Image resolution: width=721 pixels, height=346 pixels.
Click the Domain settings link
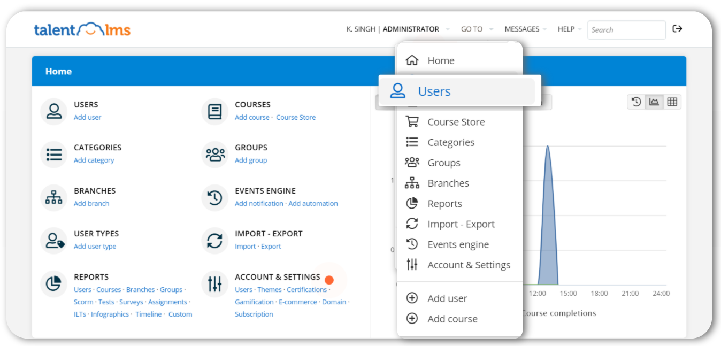334,302
